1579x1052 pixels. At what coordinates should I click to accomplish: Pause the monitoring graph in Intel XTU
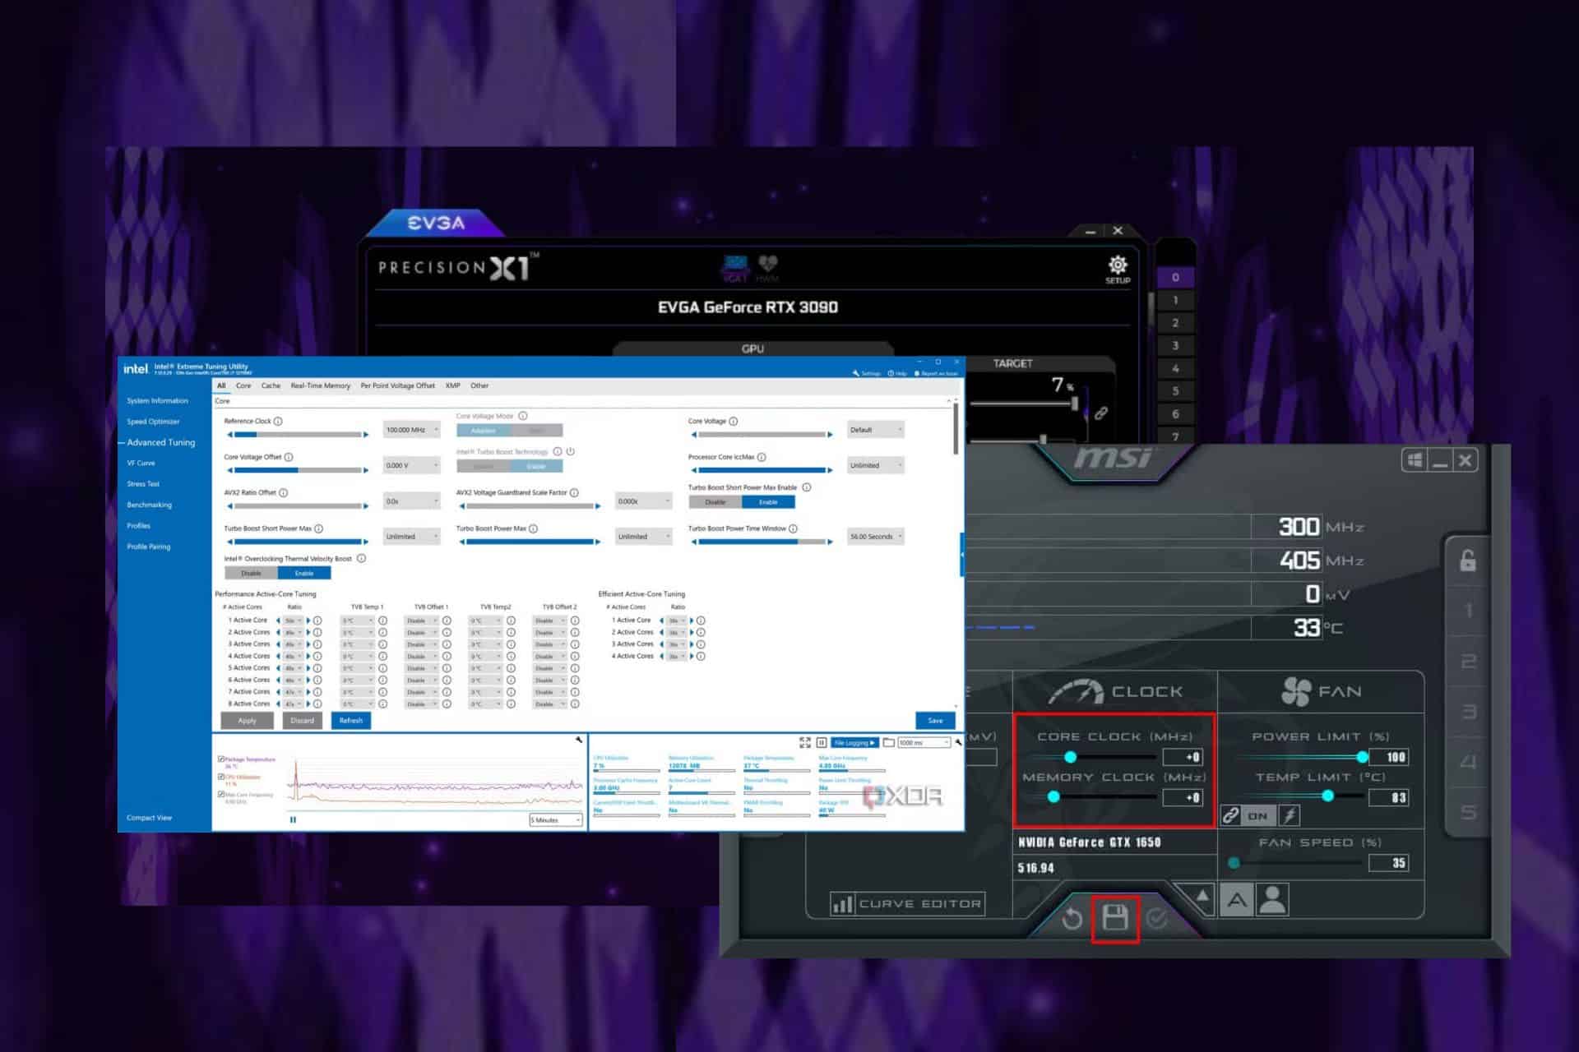tap(292, 819)
